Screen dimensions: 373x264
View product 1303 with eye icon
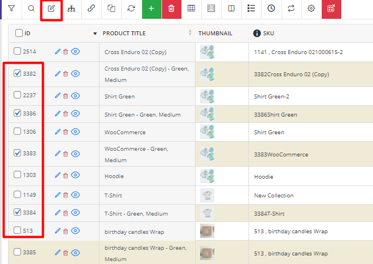(76, 175)
